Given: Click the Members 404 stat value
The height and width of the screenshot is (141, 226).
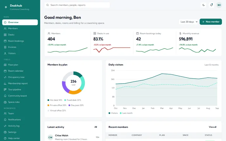Looking at the screenshot, I should pos(51,39).
